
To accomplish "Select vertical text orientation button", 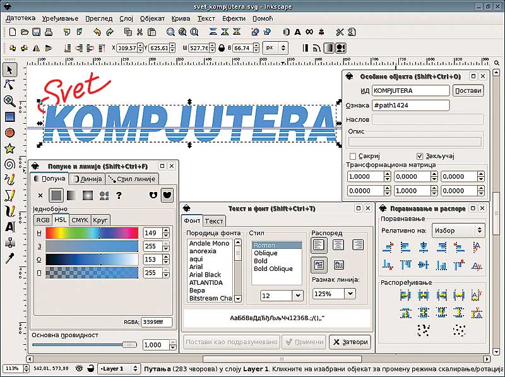I will [339, 265].
